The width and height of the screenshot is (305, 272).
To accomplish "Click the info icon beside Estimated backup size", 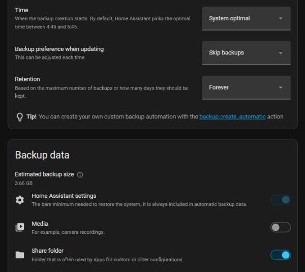I will pyautogui.click(x=80, y=175).
